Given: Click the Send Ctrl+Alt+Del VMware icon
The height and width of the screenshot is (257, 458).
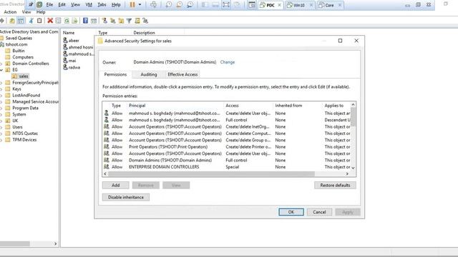Looking at the screenshot, I should (x=153, y=5).
